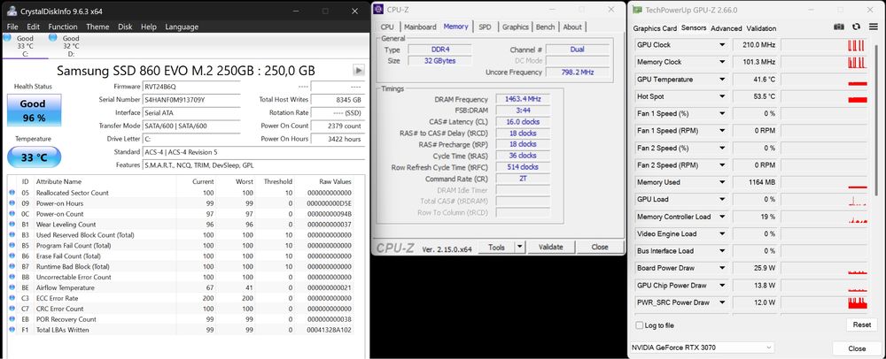This screenshot has width=886, height=359.
Task: Click the PWR_SRC Power Draw history graph
Action: [x=823, y=302]
